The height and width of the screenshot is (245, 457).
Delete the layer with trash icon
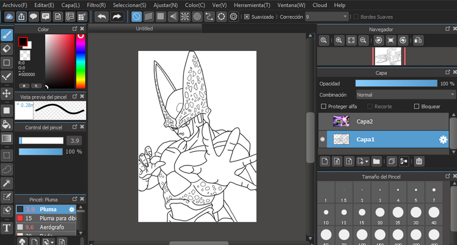coord(419,161)
